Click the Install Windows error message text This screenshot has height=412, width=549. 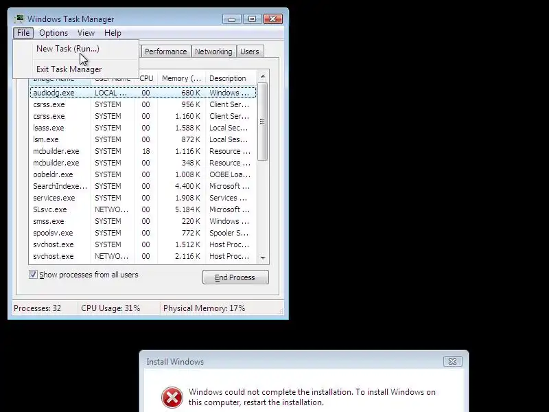click(312, 397)
